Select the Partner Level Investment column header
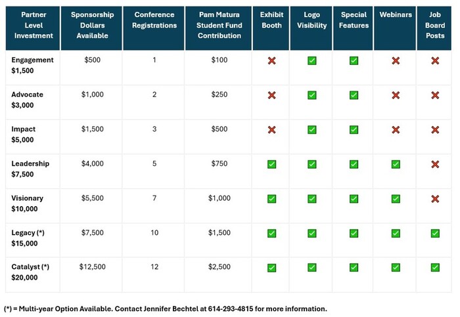Viewport: 460px width, 317px height. [x=32, y=25]
